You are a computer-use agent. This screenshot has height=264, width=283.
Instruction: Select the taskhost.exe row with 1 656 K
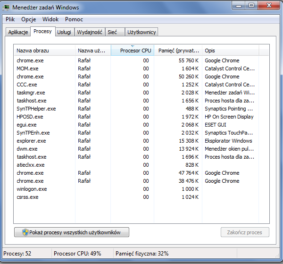[141, 101]
